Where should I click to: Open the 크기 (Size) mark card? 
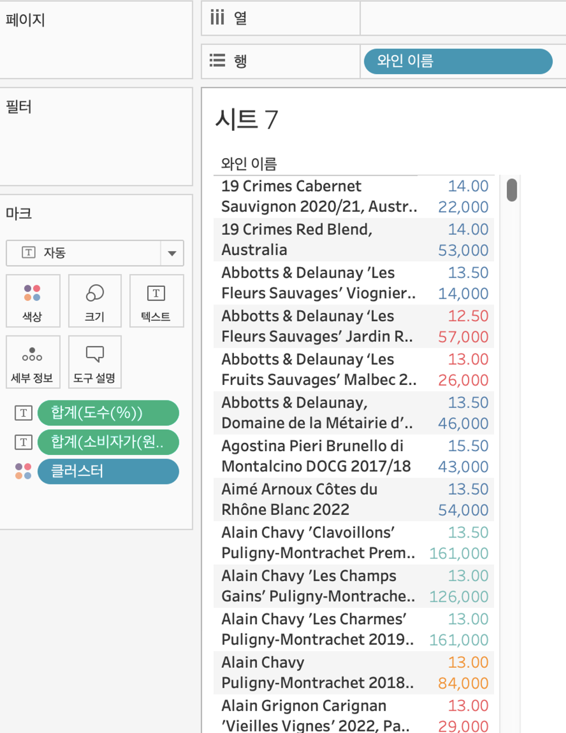point(95,301)
